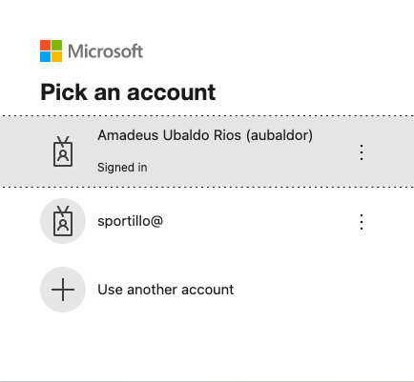Viewport: 414px width, 382px height.
Task: Click the Microsoft wordmark text
Action: 106,51
